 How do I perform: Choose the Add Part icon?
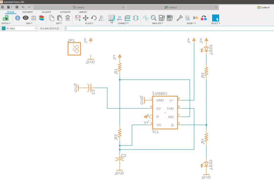(x=78, y=18)
